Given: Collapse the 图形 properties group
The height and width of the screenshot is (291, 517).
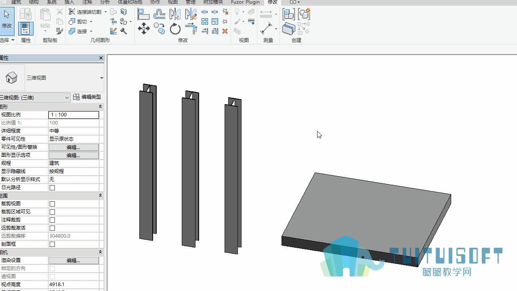Looking at the screenshot, I should 100,107.
